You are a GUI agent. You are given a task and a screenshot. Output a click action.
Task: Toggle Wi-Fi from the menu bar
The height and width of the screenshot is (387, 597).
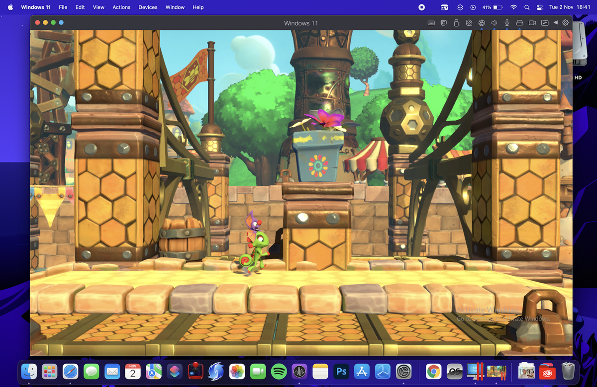(513, 7)
